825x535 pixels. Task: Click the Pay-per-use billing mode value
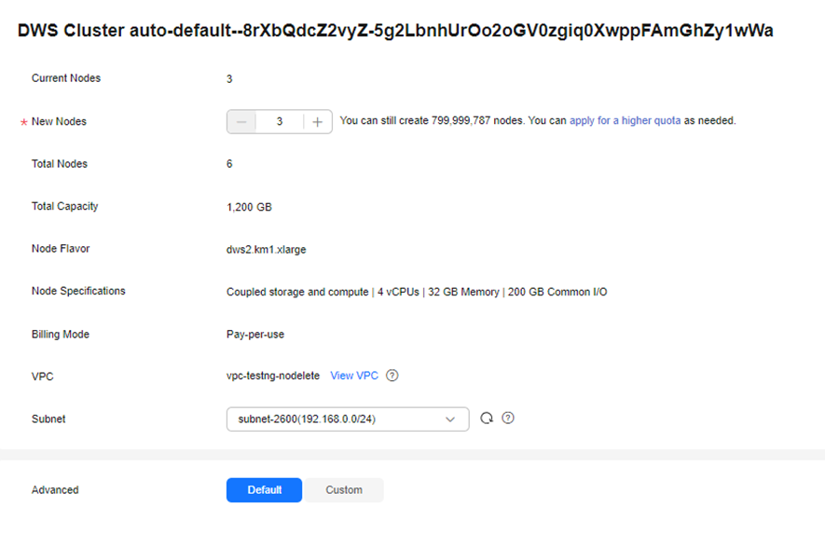(255, 335)
